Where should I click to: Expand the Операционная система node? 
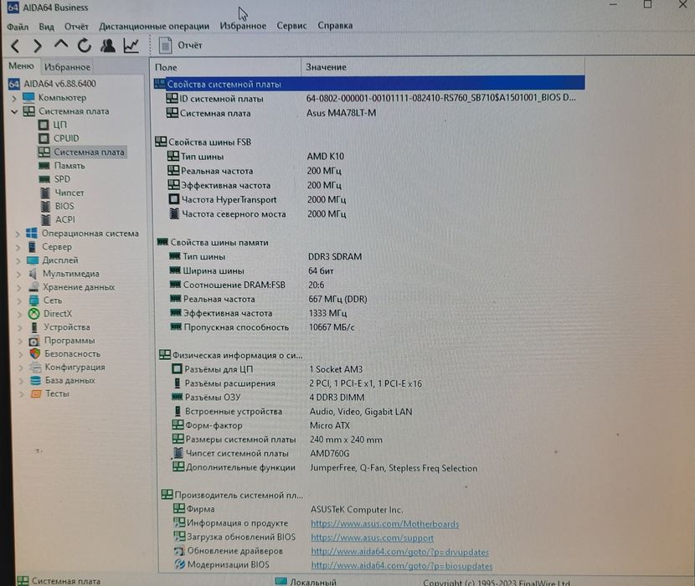coord(18,234)
